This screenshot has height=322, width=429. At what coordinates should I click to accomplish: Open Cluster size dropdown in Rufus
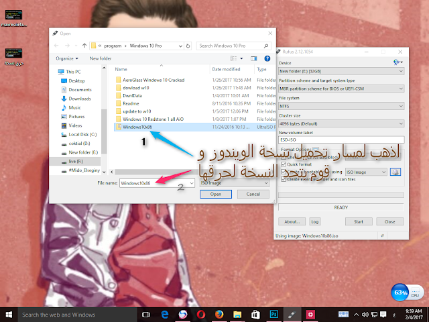[341, 123]
